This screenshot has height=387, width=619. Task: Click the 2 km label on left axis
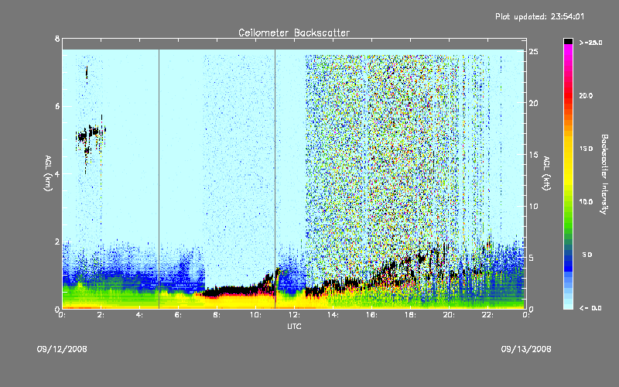57,241
